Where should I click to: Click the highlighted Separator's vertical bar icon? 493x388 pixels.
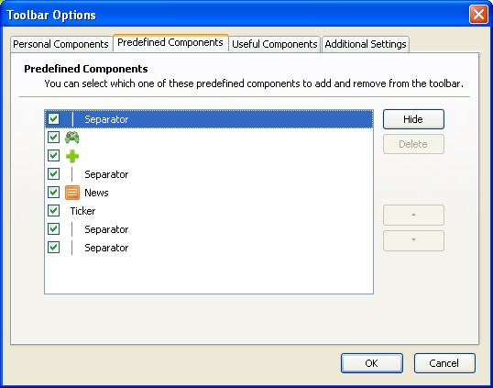pyautogui.click(x=72, y=119)
